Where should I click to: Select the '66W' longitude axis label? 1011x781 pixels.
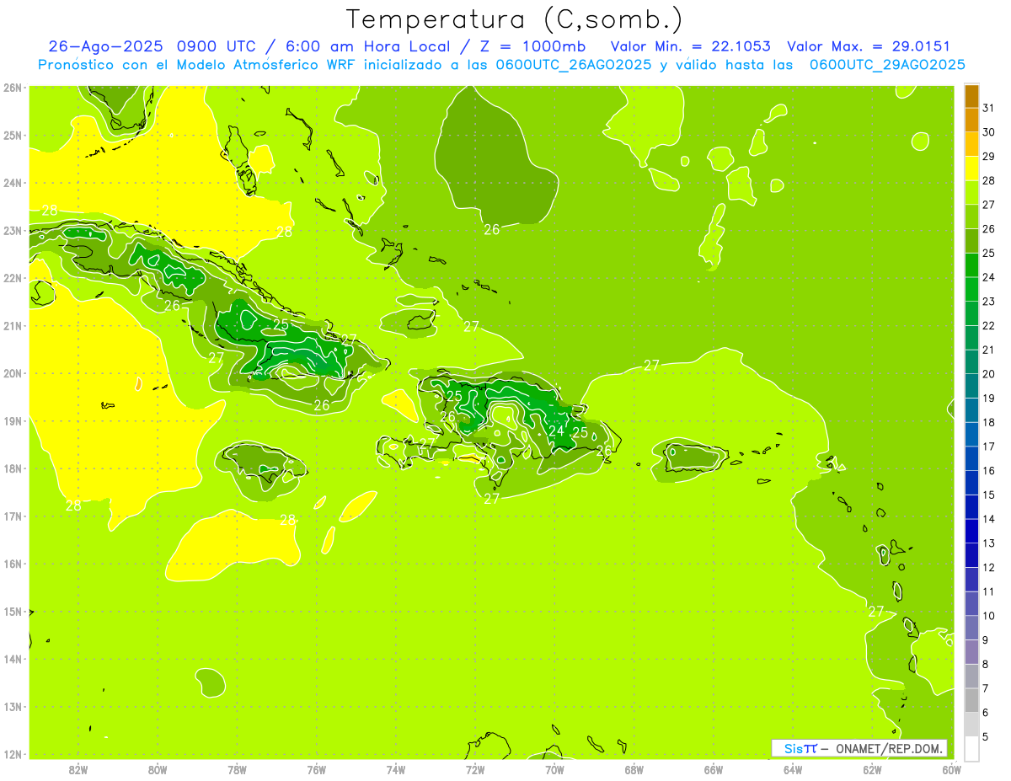pos(714,770)
